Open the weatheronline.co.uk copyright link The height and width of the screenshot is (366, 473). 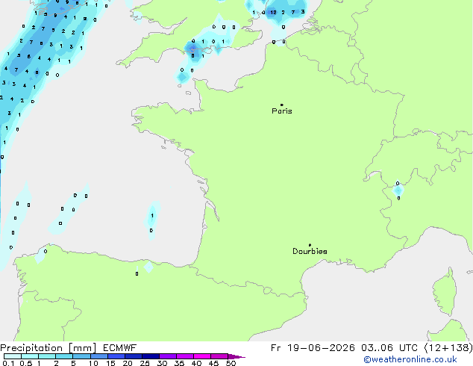(410, 359)
